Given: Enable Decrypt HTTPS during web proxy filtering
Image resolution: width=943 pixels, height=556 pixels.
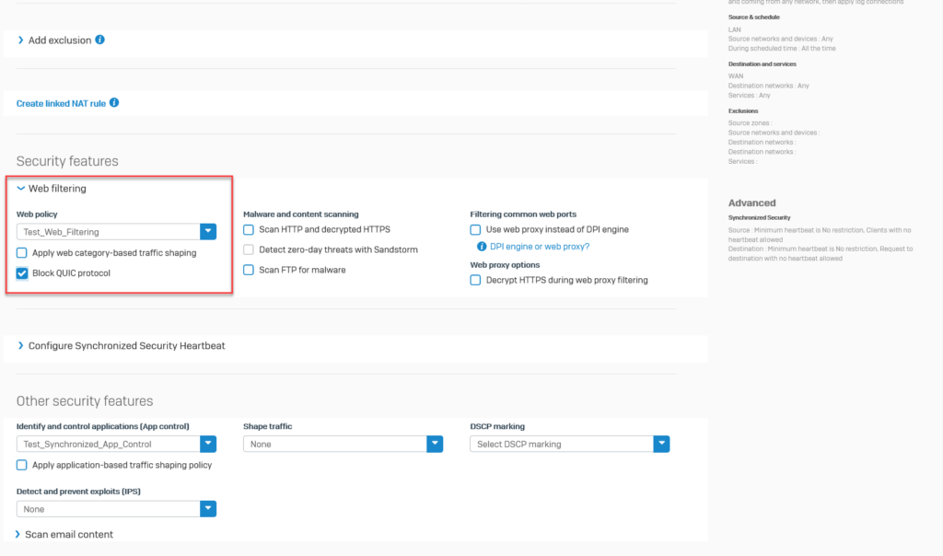Looking at the screenshot, I should click(x=475, y=280).
